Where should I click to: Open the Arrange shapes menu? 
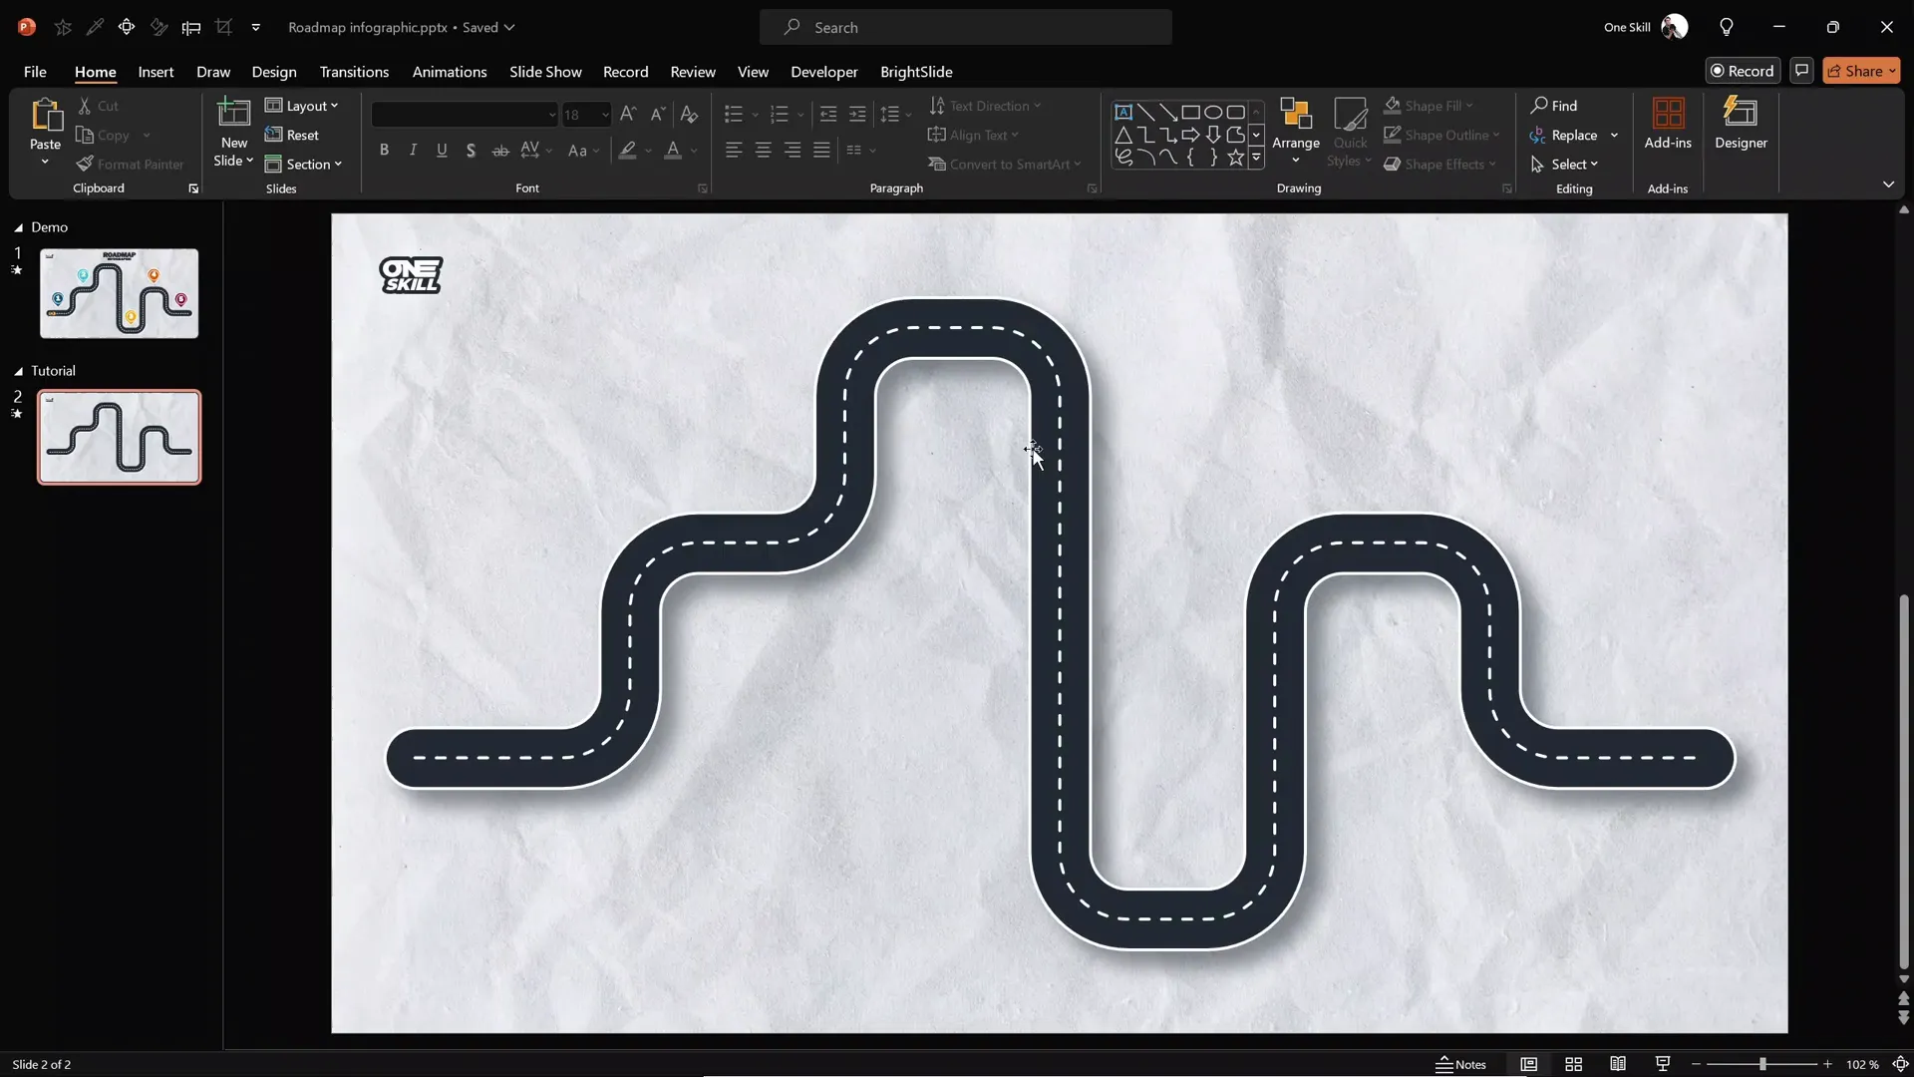[1296, 132]
